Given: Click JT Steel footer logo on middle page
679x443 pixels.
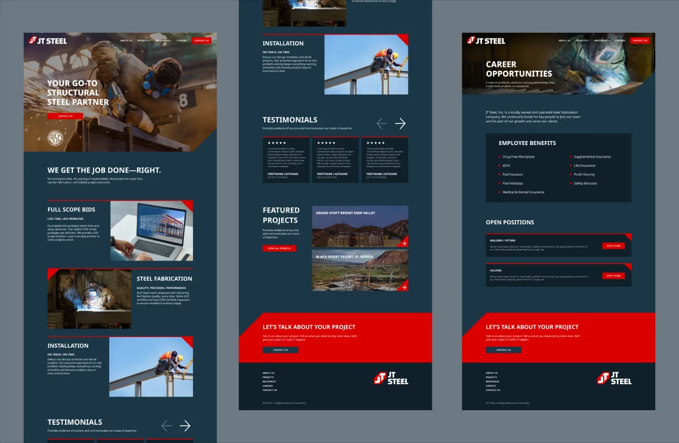Looking at the screenshot, I should (x=391, y=378).
